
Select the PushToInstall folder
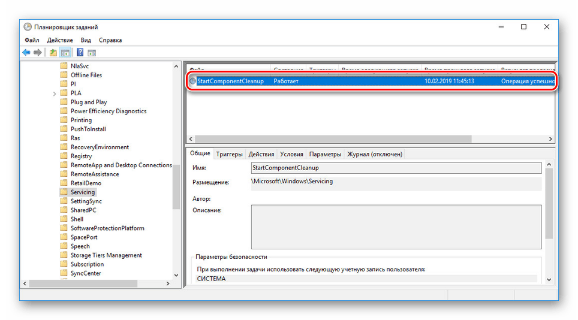point(88,129)
